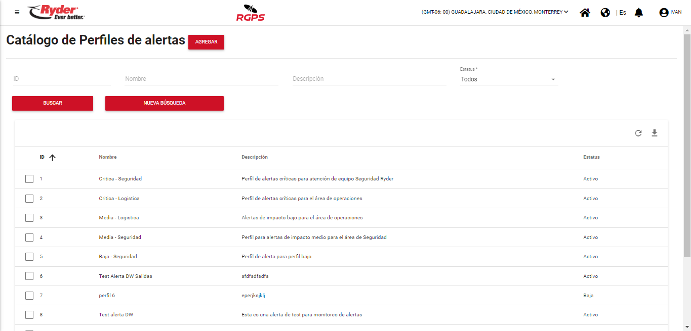Screen dimensions: 691x331
Task: Sort the table by ID column arrow
Action: 52,158
